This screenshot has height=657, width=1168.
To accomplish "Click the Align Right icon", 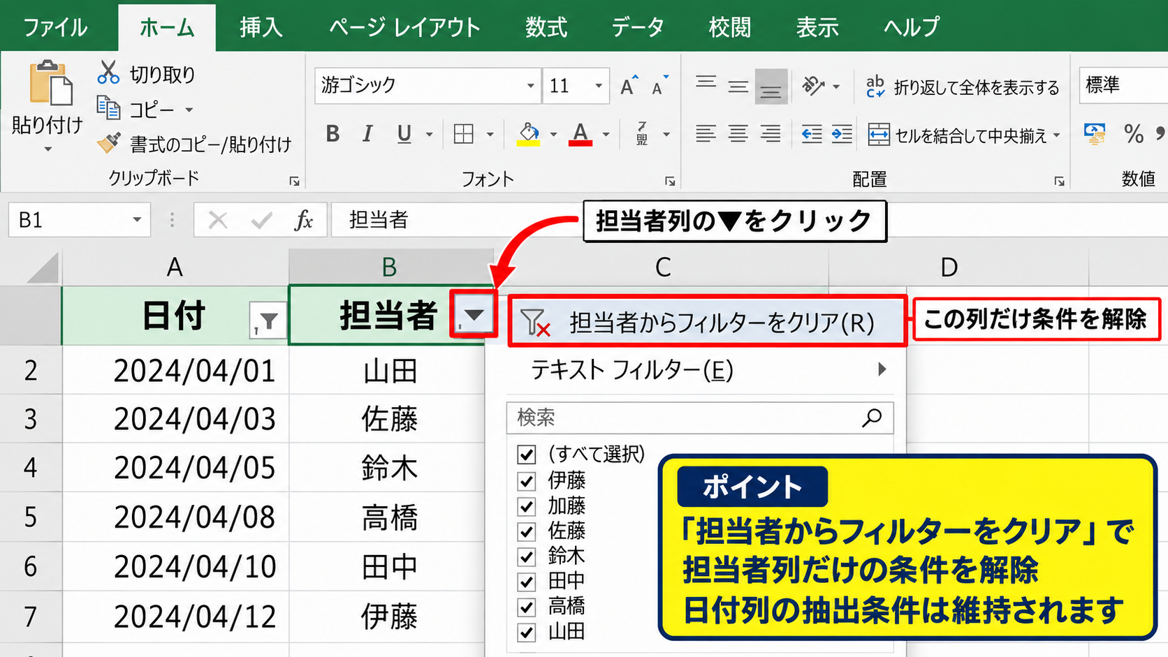I will (x=771, y=133).
